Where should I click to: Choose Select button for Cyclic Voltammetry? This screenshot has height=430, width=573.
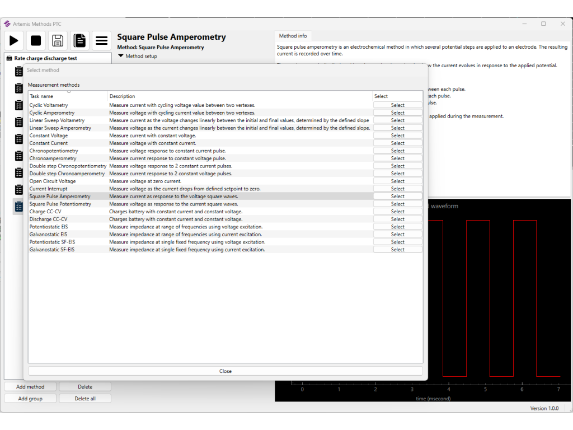pos(397,105)
